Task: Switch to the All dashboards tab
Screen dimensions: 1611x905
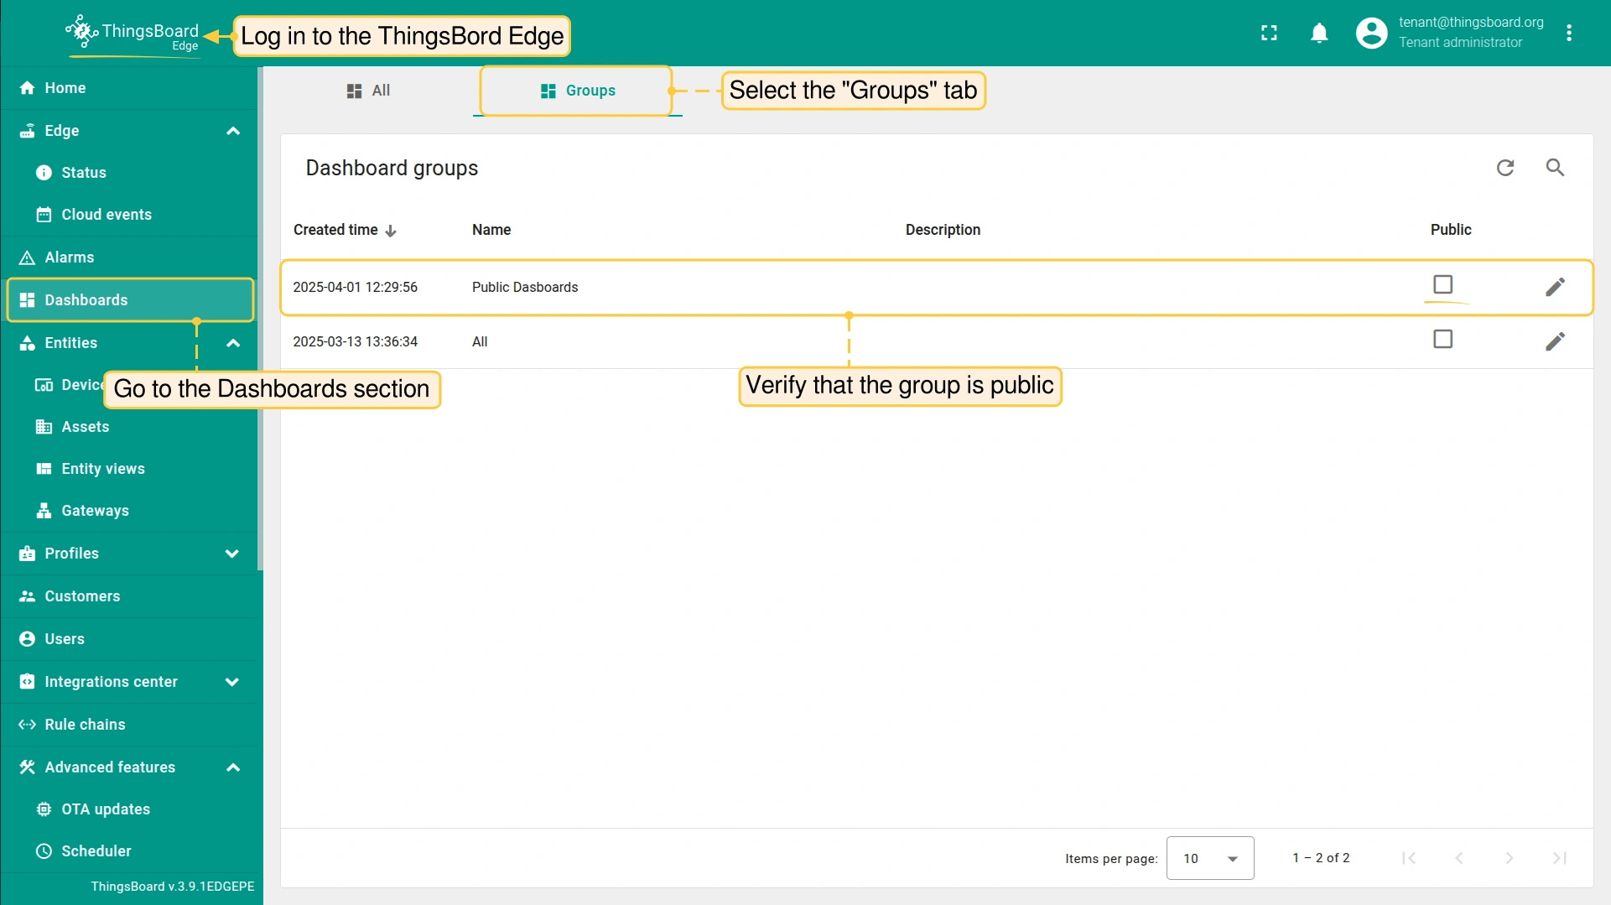Action: [x=368, y=91]
